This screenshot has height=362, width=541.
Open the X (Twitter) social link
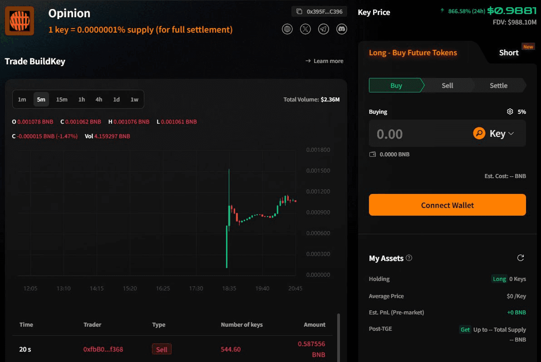point(305,29)
